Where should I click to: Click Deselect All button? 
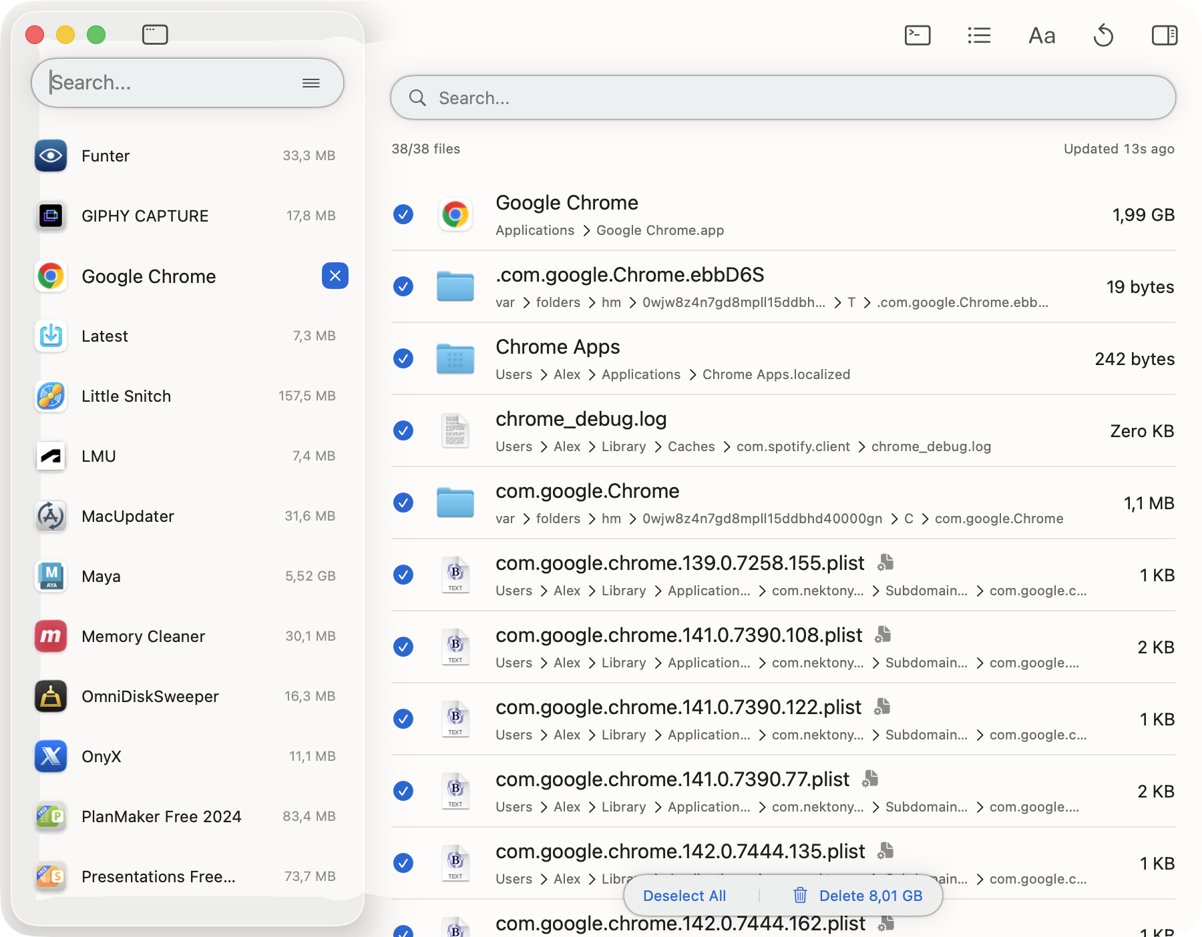click(x=684, y=896)
